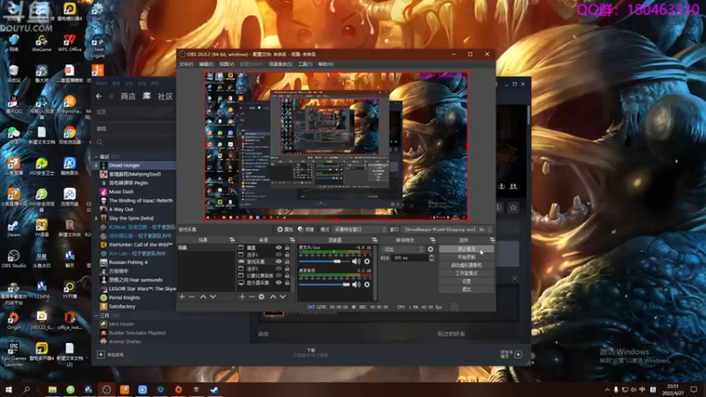Image resolution: width=706 pixels, height=397 pixels.
Task: Pop out the 混音器 dock panel
Action: [374, 240]
